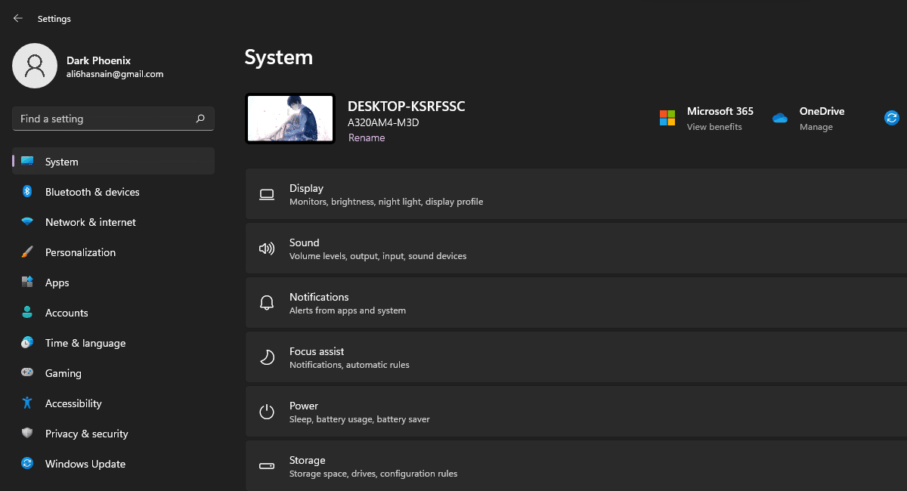
Task: Open the Display settings row
Action: pyautogui.click(x=574, y=194)
